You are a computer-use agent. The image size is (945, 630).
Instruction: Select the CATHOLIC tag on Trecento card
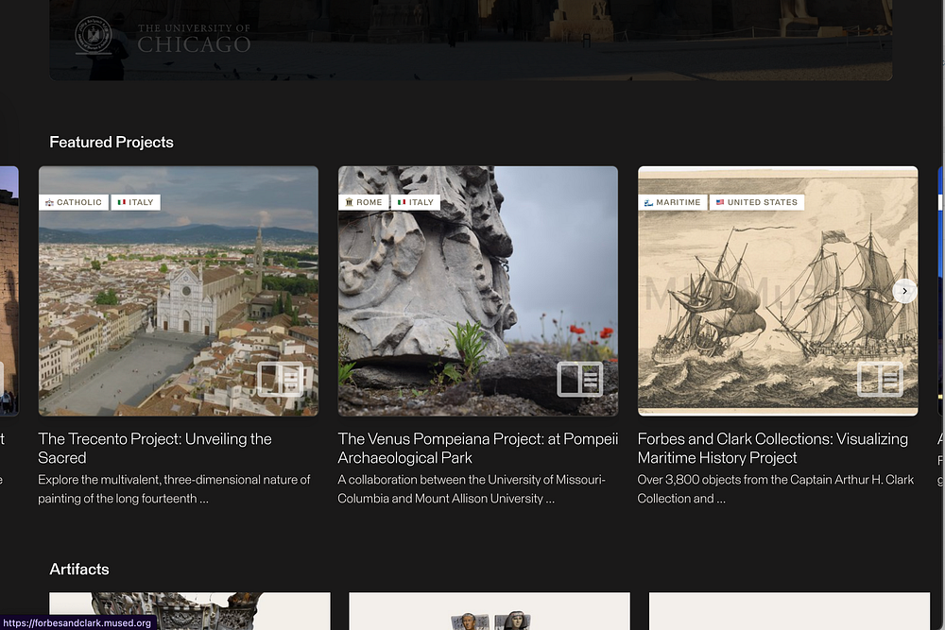tap(74, 202)
